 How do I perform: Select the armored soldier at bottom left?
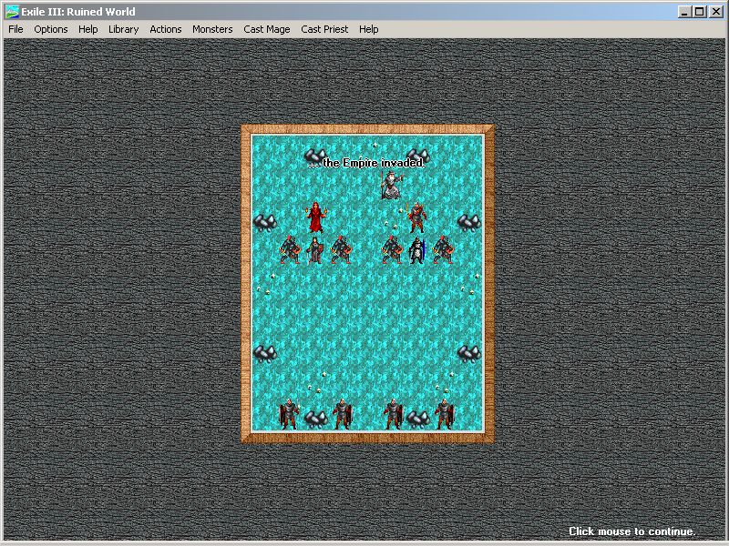point(289,415)
